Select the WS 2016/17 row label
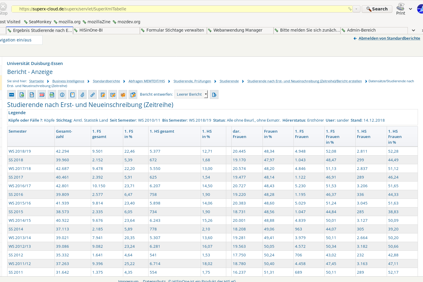The image size is (423, 282). [x=20, y=186]
